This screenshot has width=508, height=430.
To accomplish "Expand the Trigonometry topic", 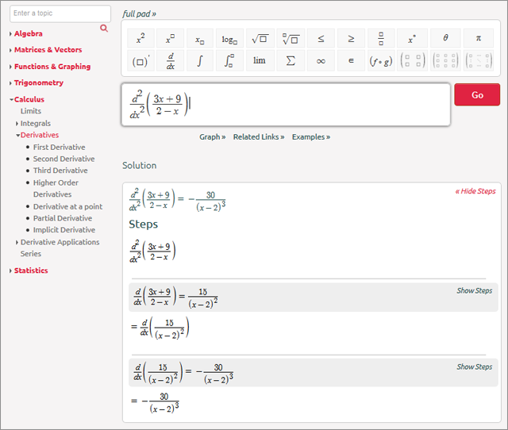I will click(x=10, y=83).
